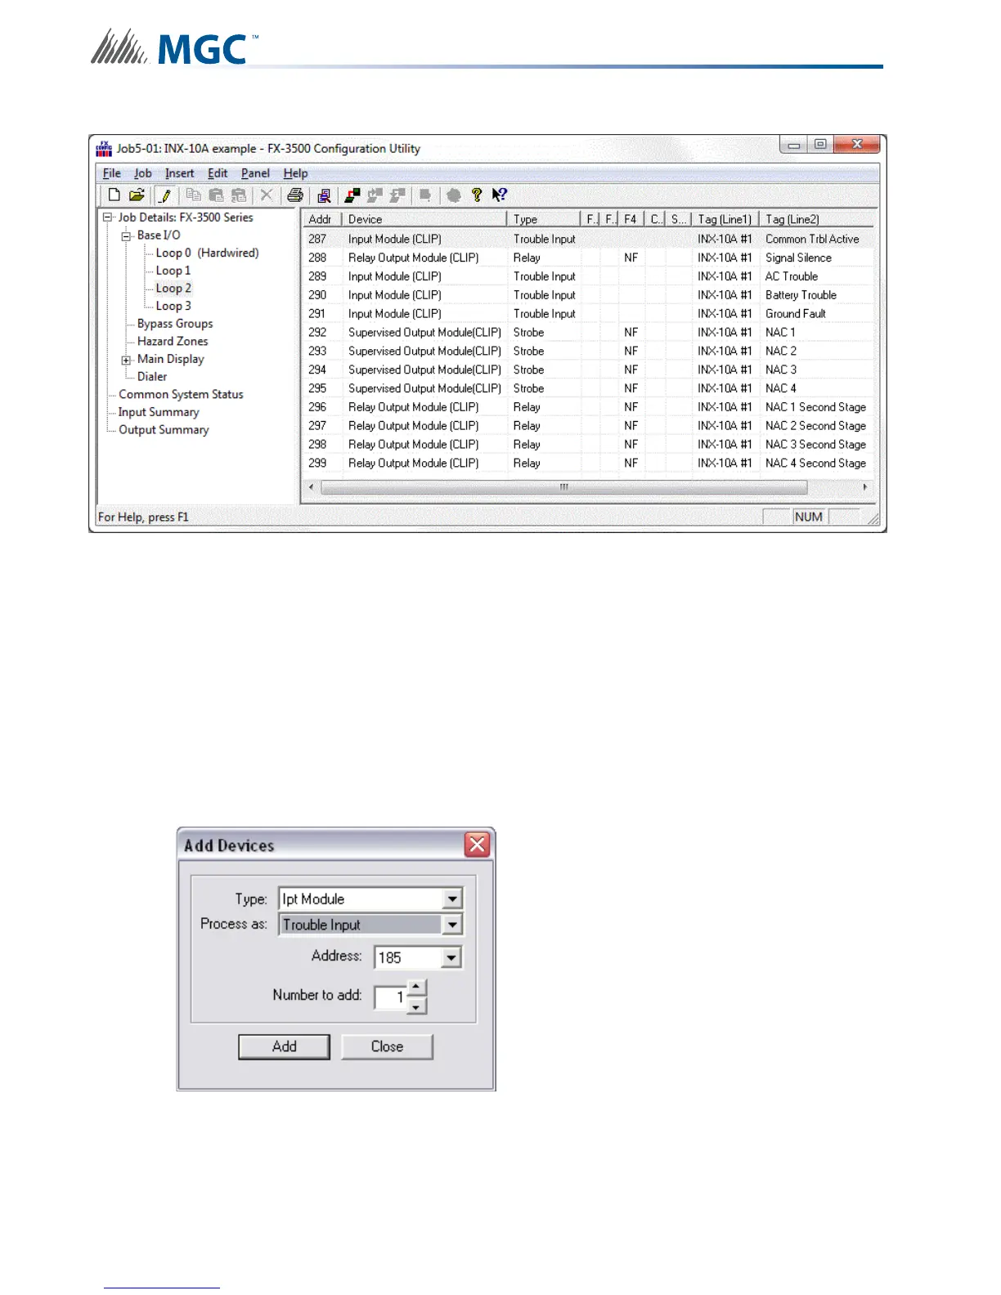This screenshot has width=1001, height=1295.
Task: Click the red-green connect panel icon
Action: 352,195
